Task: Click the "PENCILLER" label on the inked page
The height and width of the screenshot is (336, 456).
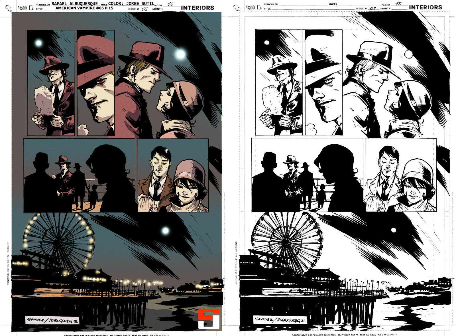Action: [x=271, y=4]
